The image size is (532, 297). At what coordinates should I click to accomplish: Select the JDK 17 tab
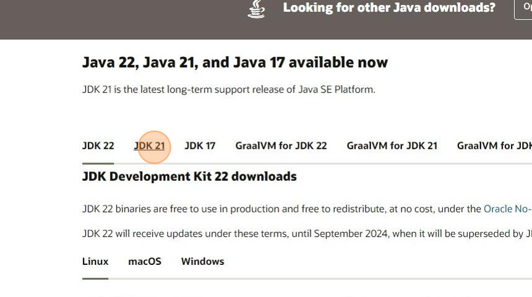[200, 146]
